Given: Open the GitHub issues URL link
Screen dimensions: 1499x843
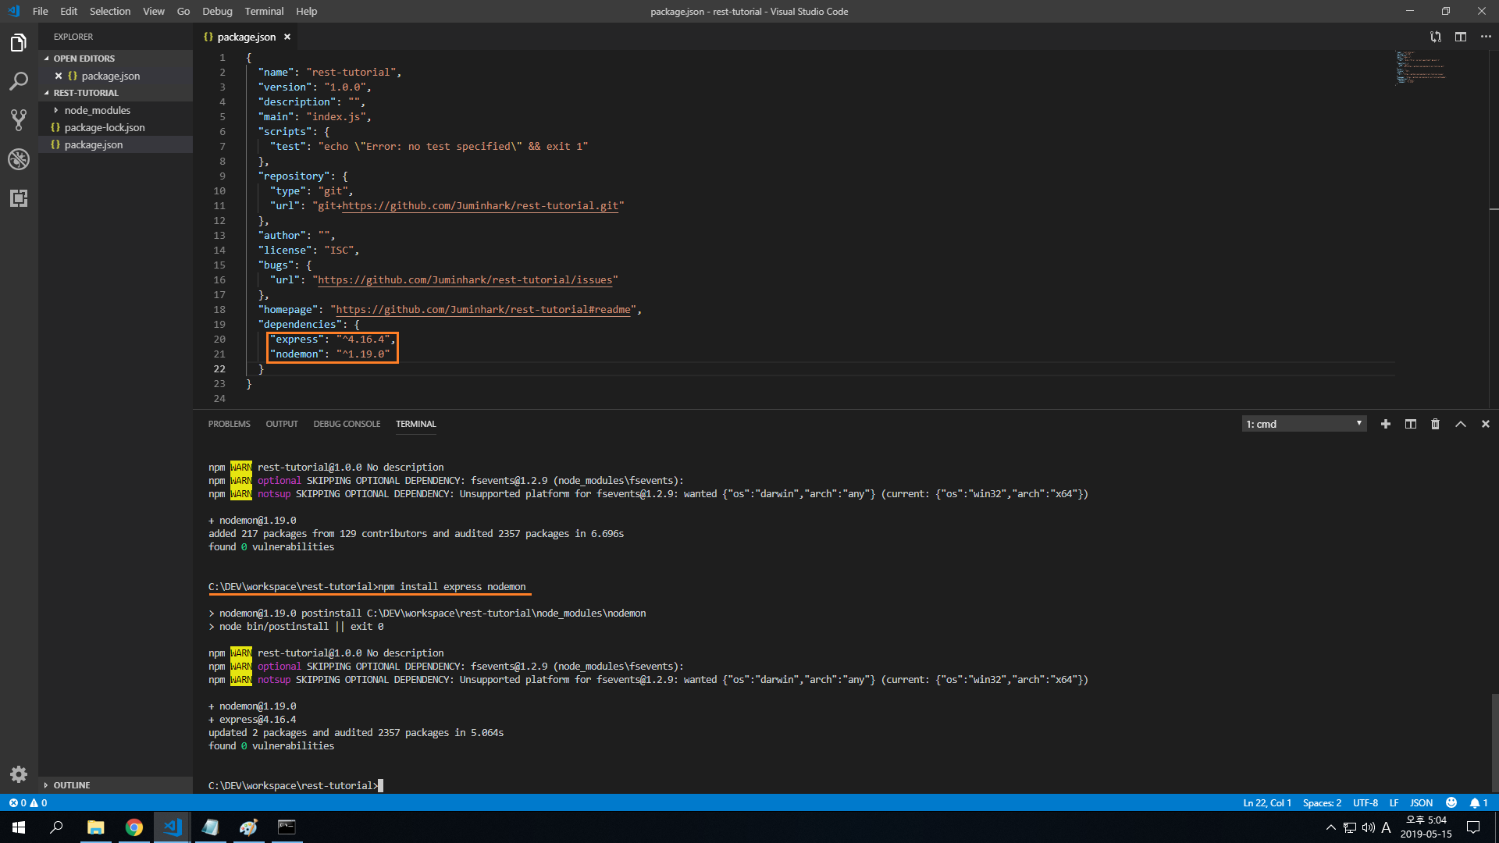Looking at the screenshot, I should tap(465, 280).
